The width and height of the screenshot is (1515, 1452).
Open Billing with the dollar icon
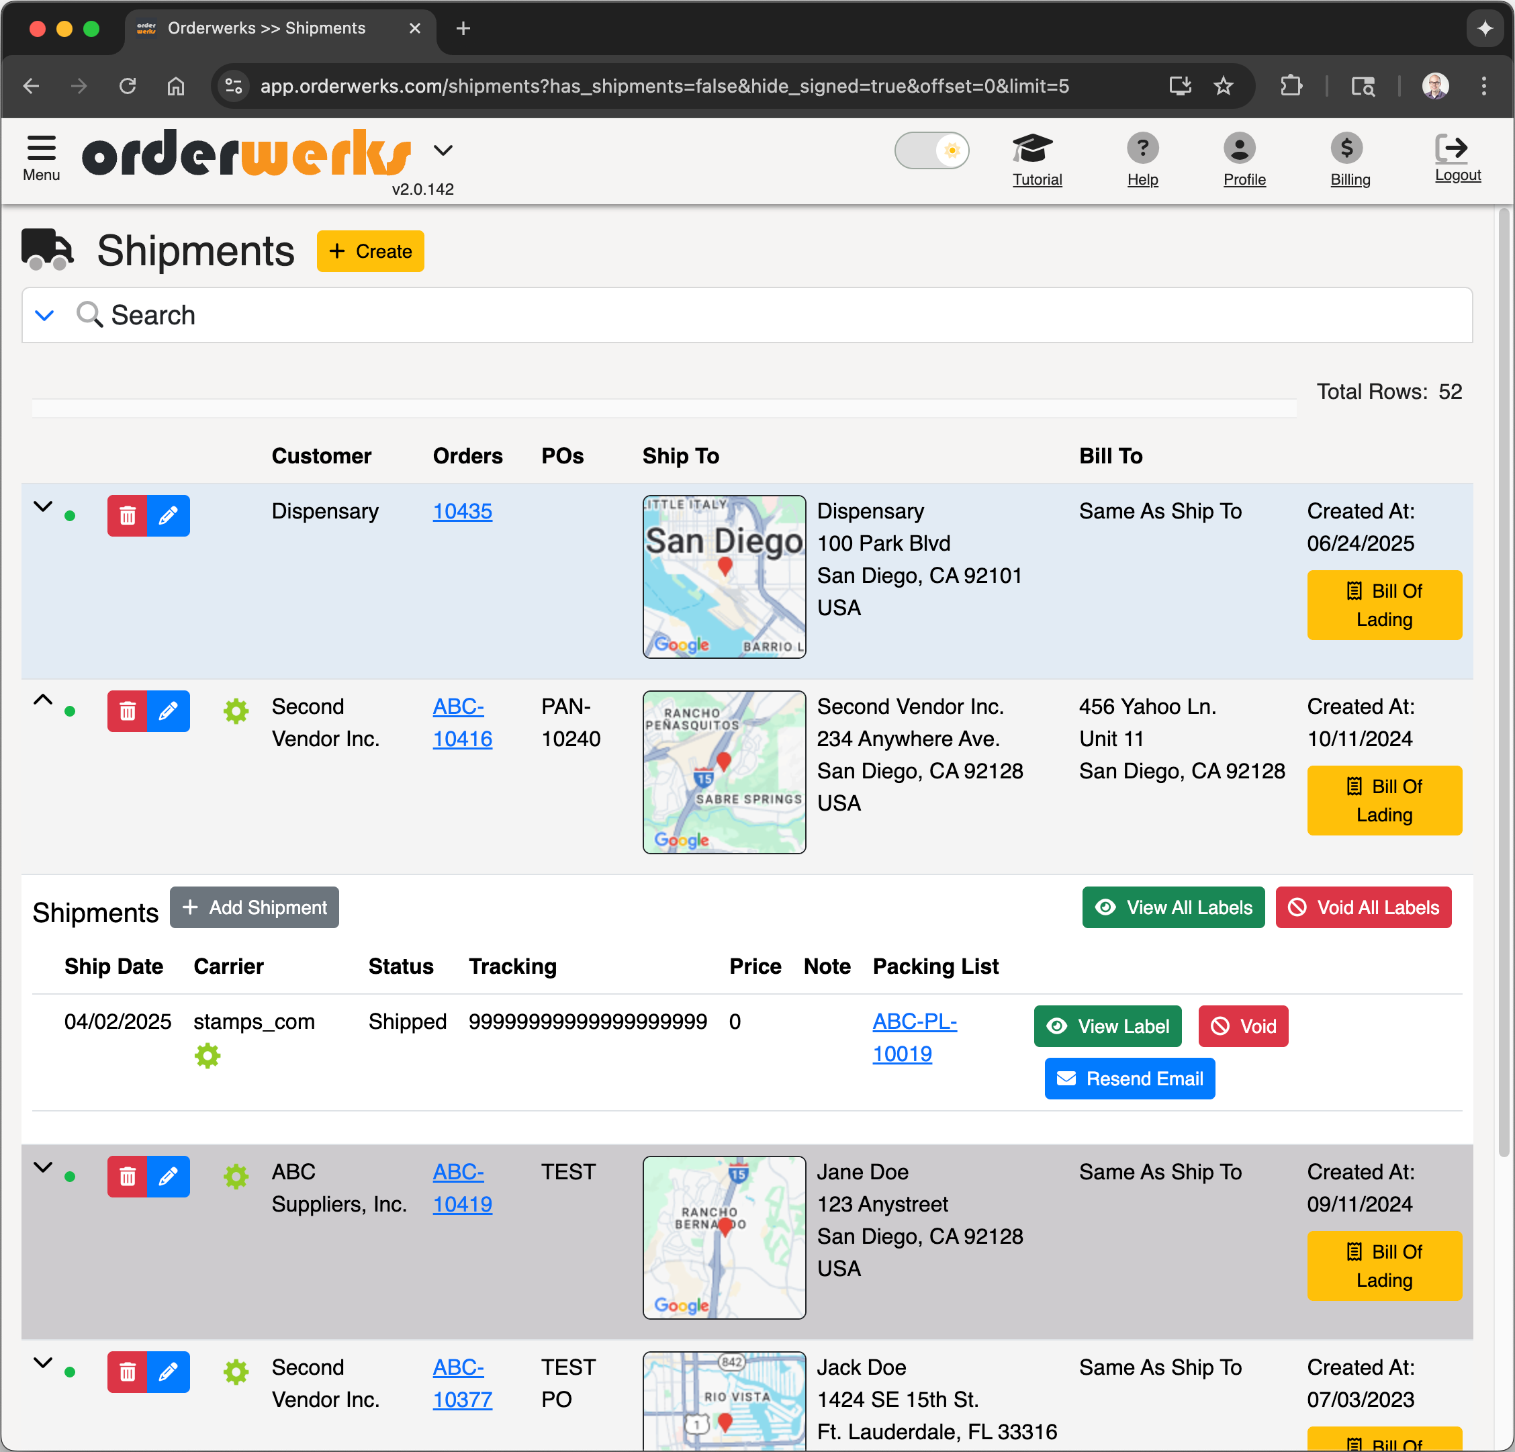coord(1347,148)
